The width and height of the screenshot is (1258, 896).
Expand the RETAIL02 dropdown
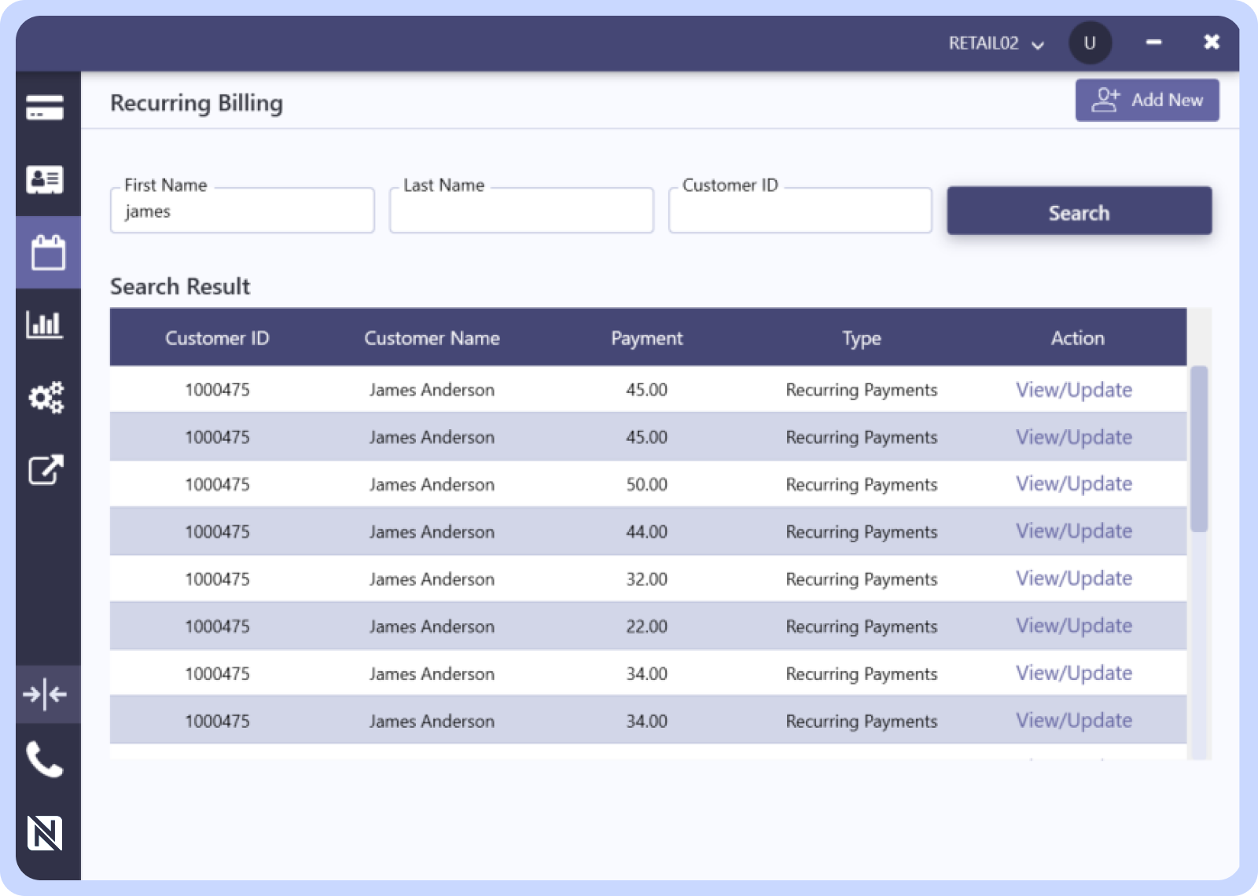(996, 43)
